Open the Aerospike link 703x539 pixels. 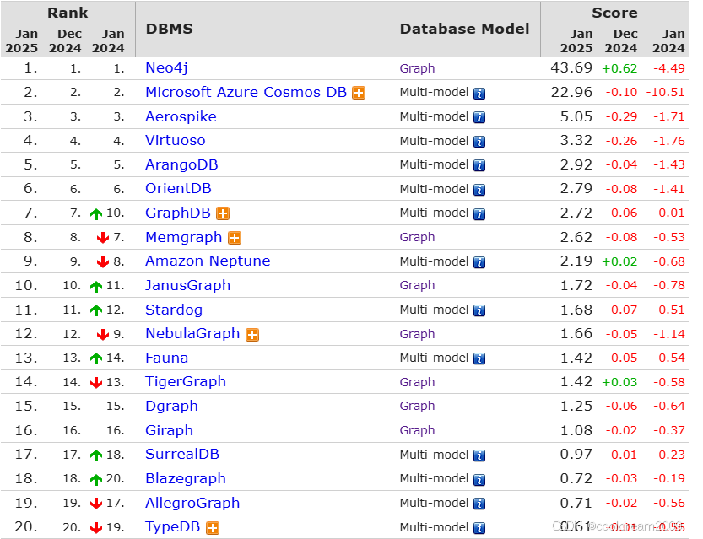(x=181, y=116)
